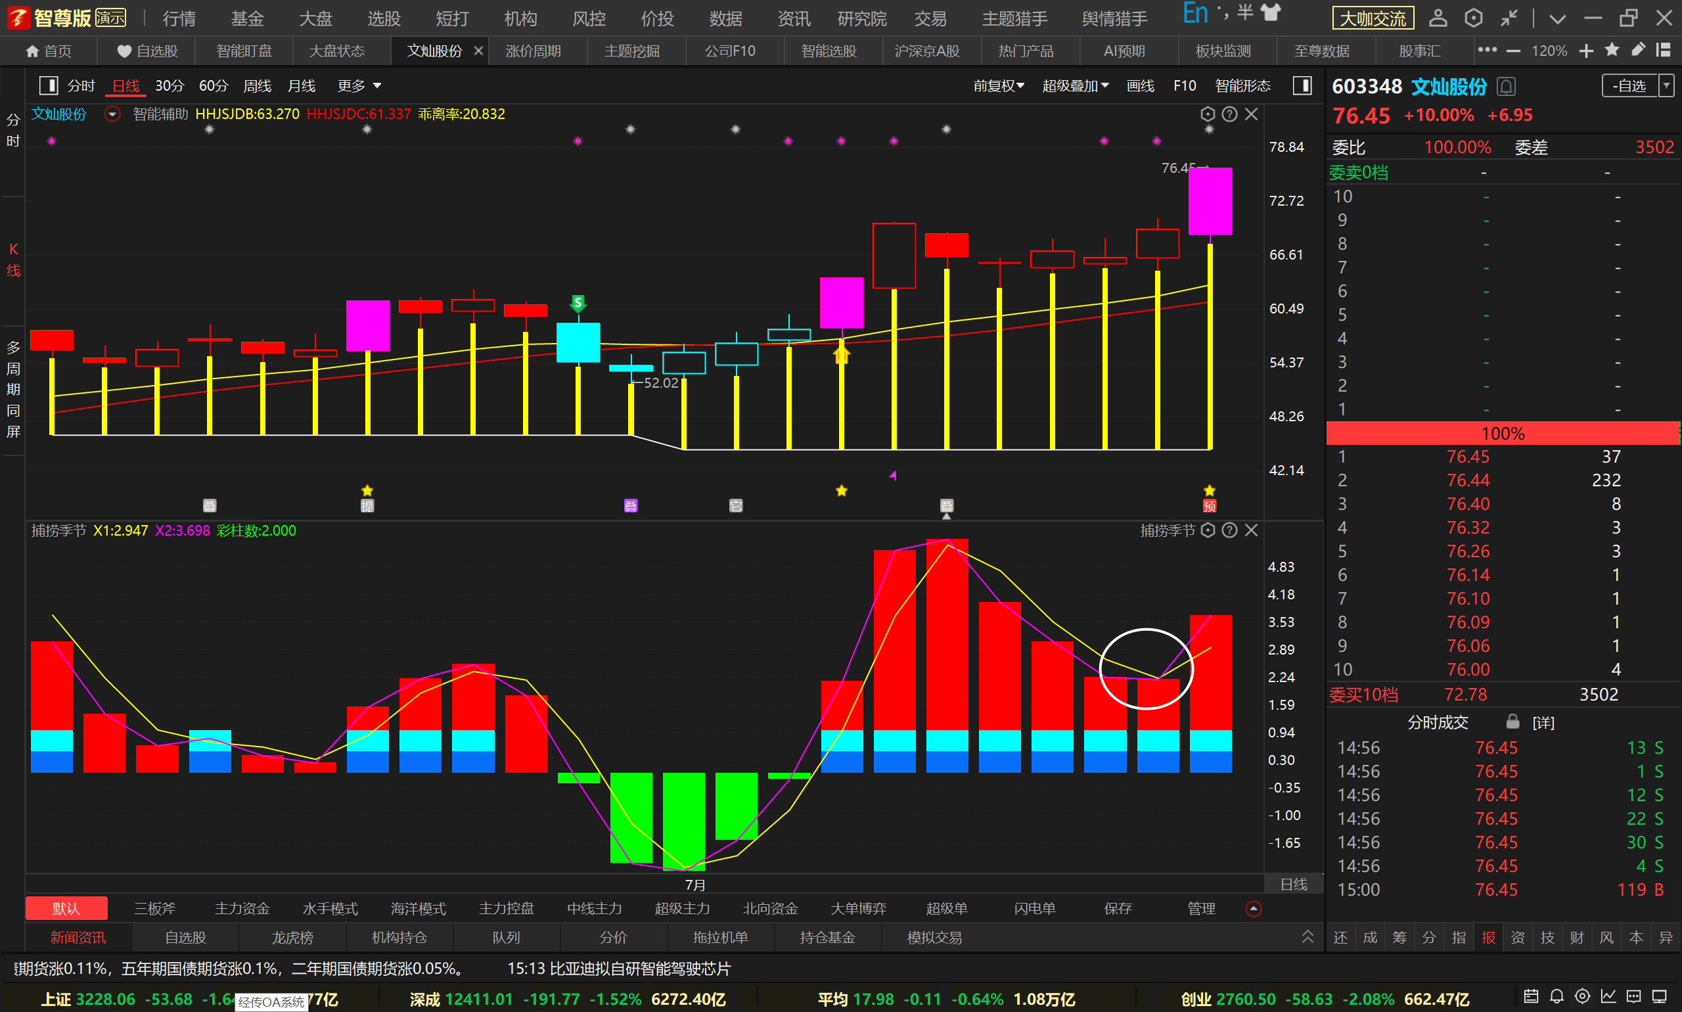Toggle the left panel layout icon beside 分时

pos(49,85)
